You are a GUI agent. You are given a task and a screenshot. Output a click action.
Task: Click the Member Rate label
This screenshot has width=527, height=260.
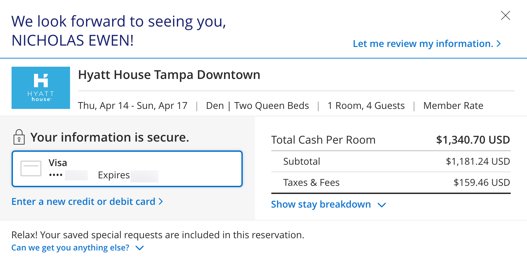453,105
